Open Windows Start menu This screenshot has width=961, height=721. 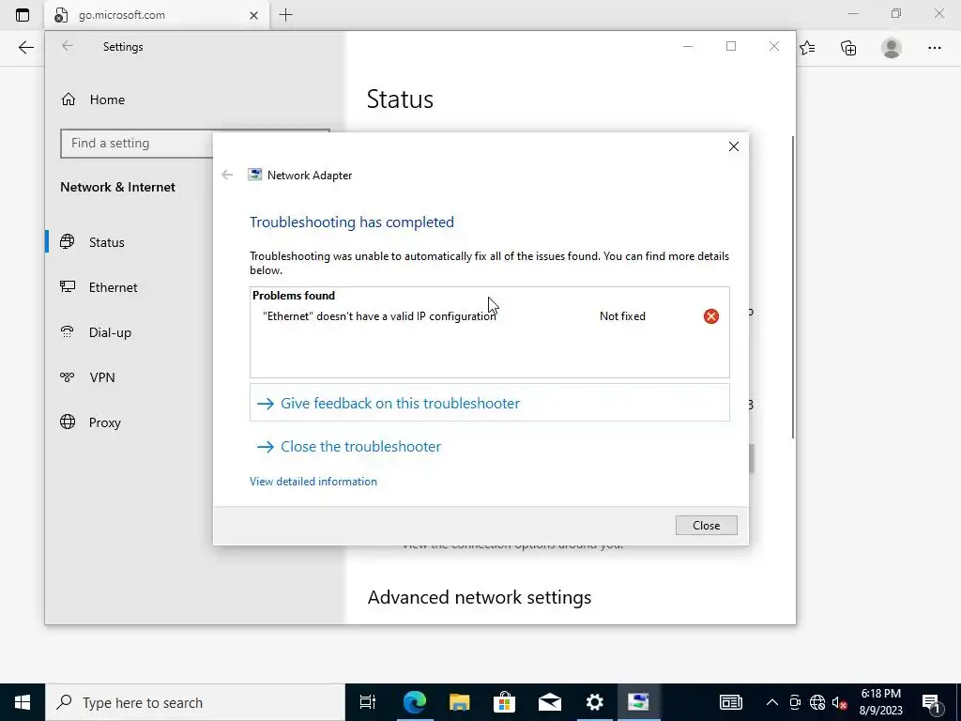pos(23,702)
